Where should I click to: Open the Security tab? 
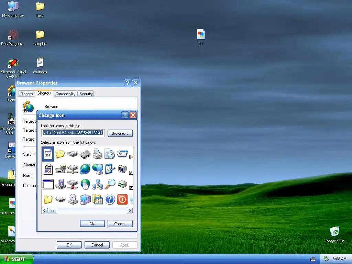[x=86, y=94]
